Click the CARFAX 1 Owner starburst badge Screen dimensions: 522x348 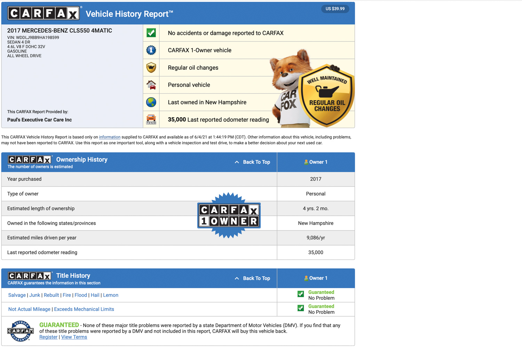click(x=229, y=215)
